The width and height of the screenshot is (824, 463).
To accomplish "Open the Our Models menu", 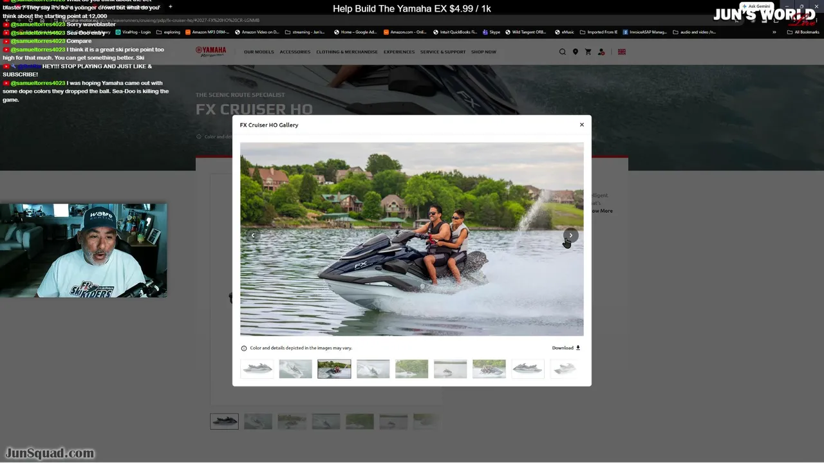I will click(x=259, y=52).
